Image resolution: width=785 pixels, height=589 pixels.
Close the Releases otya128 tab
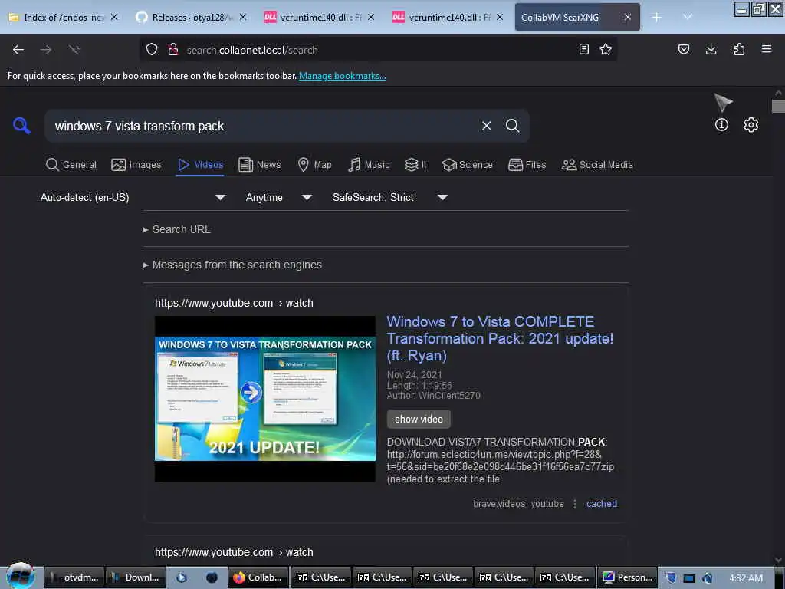(243, 17)
